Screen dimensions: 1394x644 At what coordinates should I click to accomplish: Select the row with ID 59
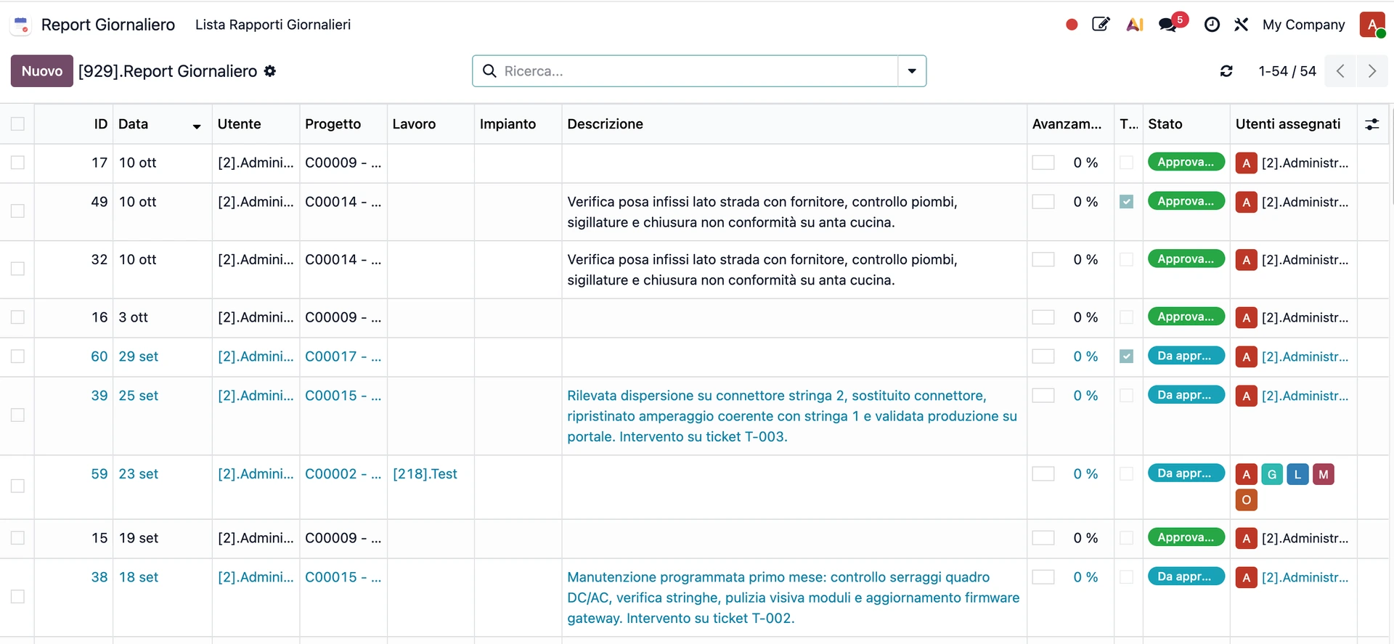click(x=17, y=486)
